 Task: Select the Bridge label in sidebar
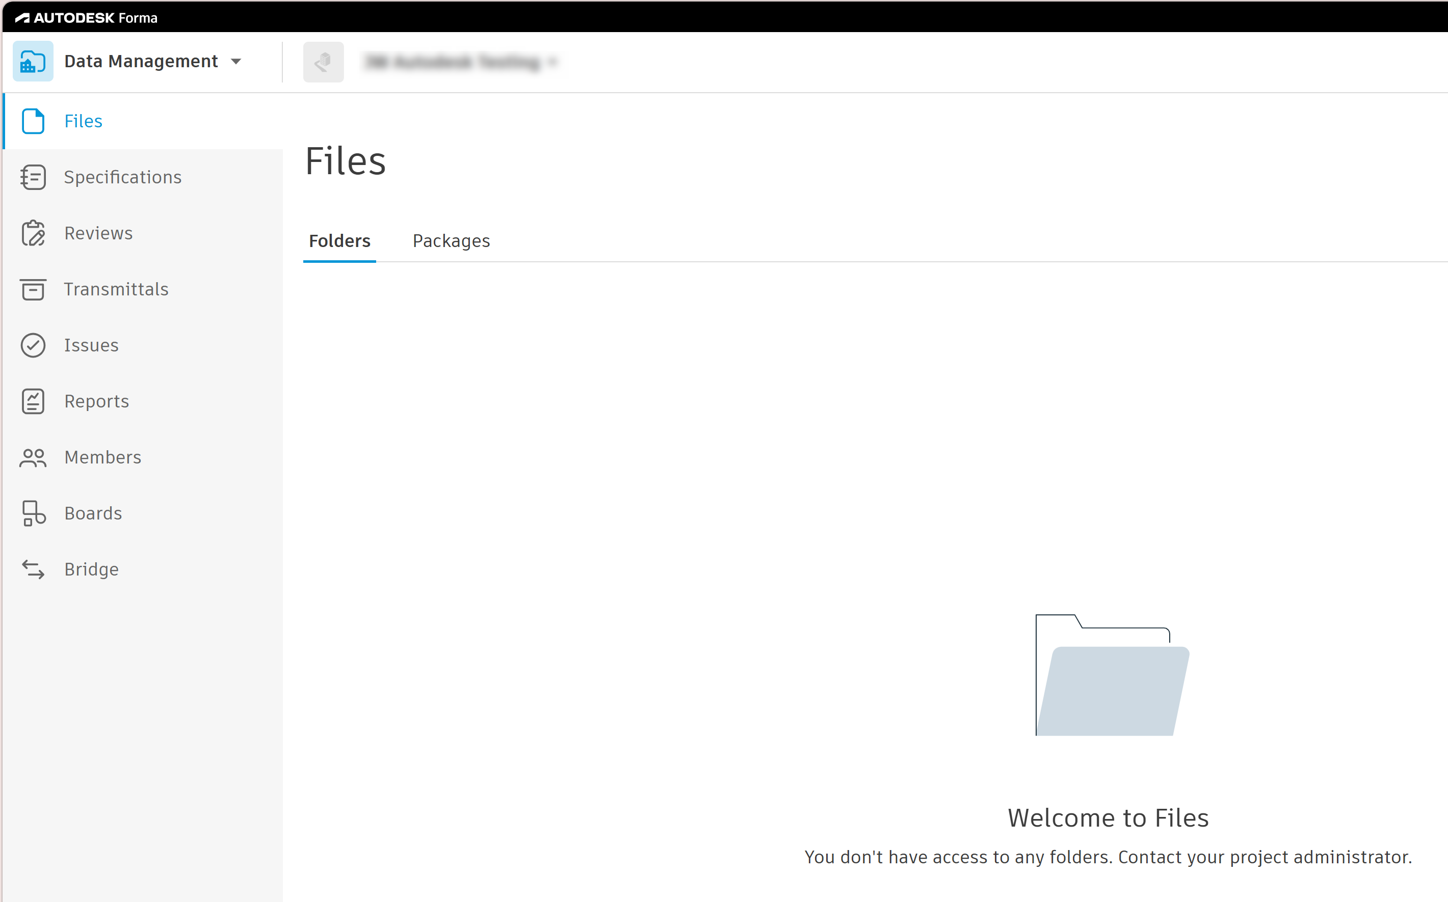(x=91, y=570)
